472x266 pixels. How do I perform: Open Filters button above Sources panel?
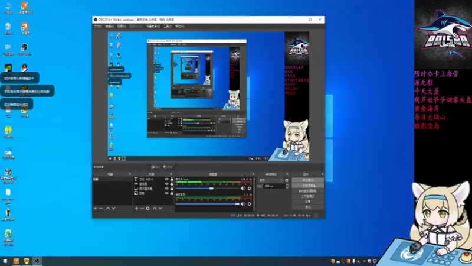(168, 167)
